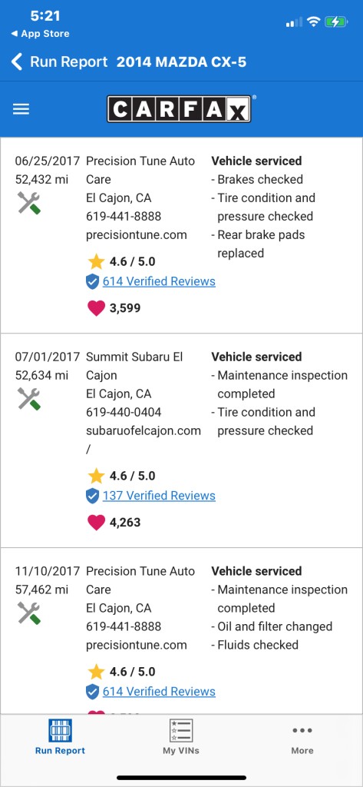The width and height of the screenshot is (363, 787).
Task: Tap heart icon next to 4,263
Action: point(96,523)
